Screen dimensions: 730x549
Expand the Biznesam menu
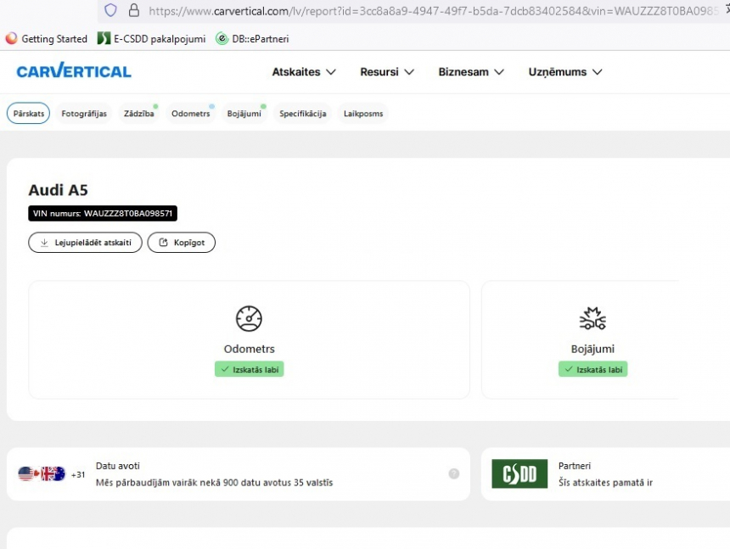click(x=471, y=71)
